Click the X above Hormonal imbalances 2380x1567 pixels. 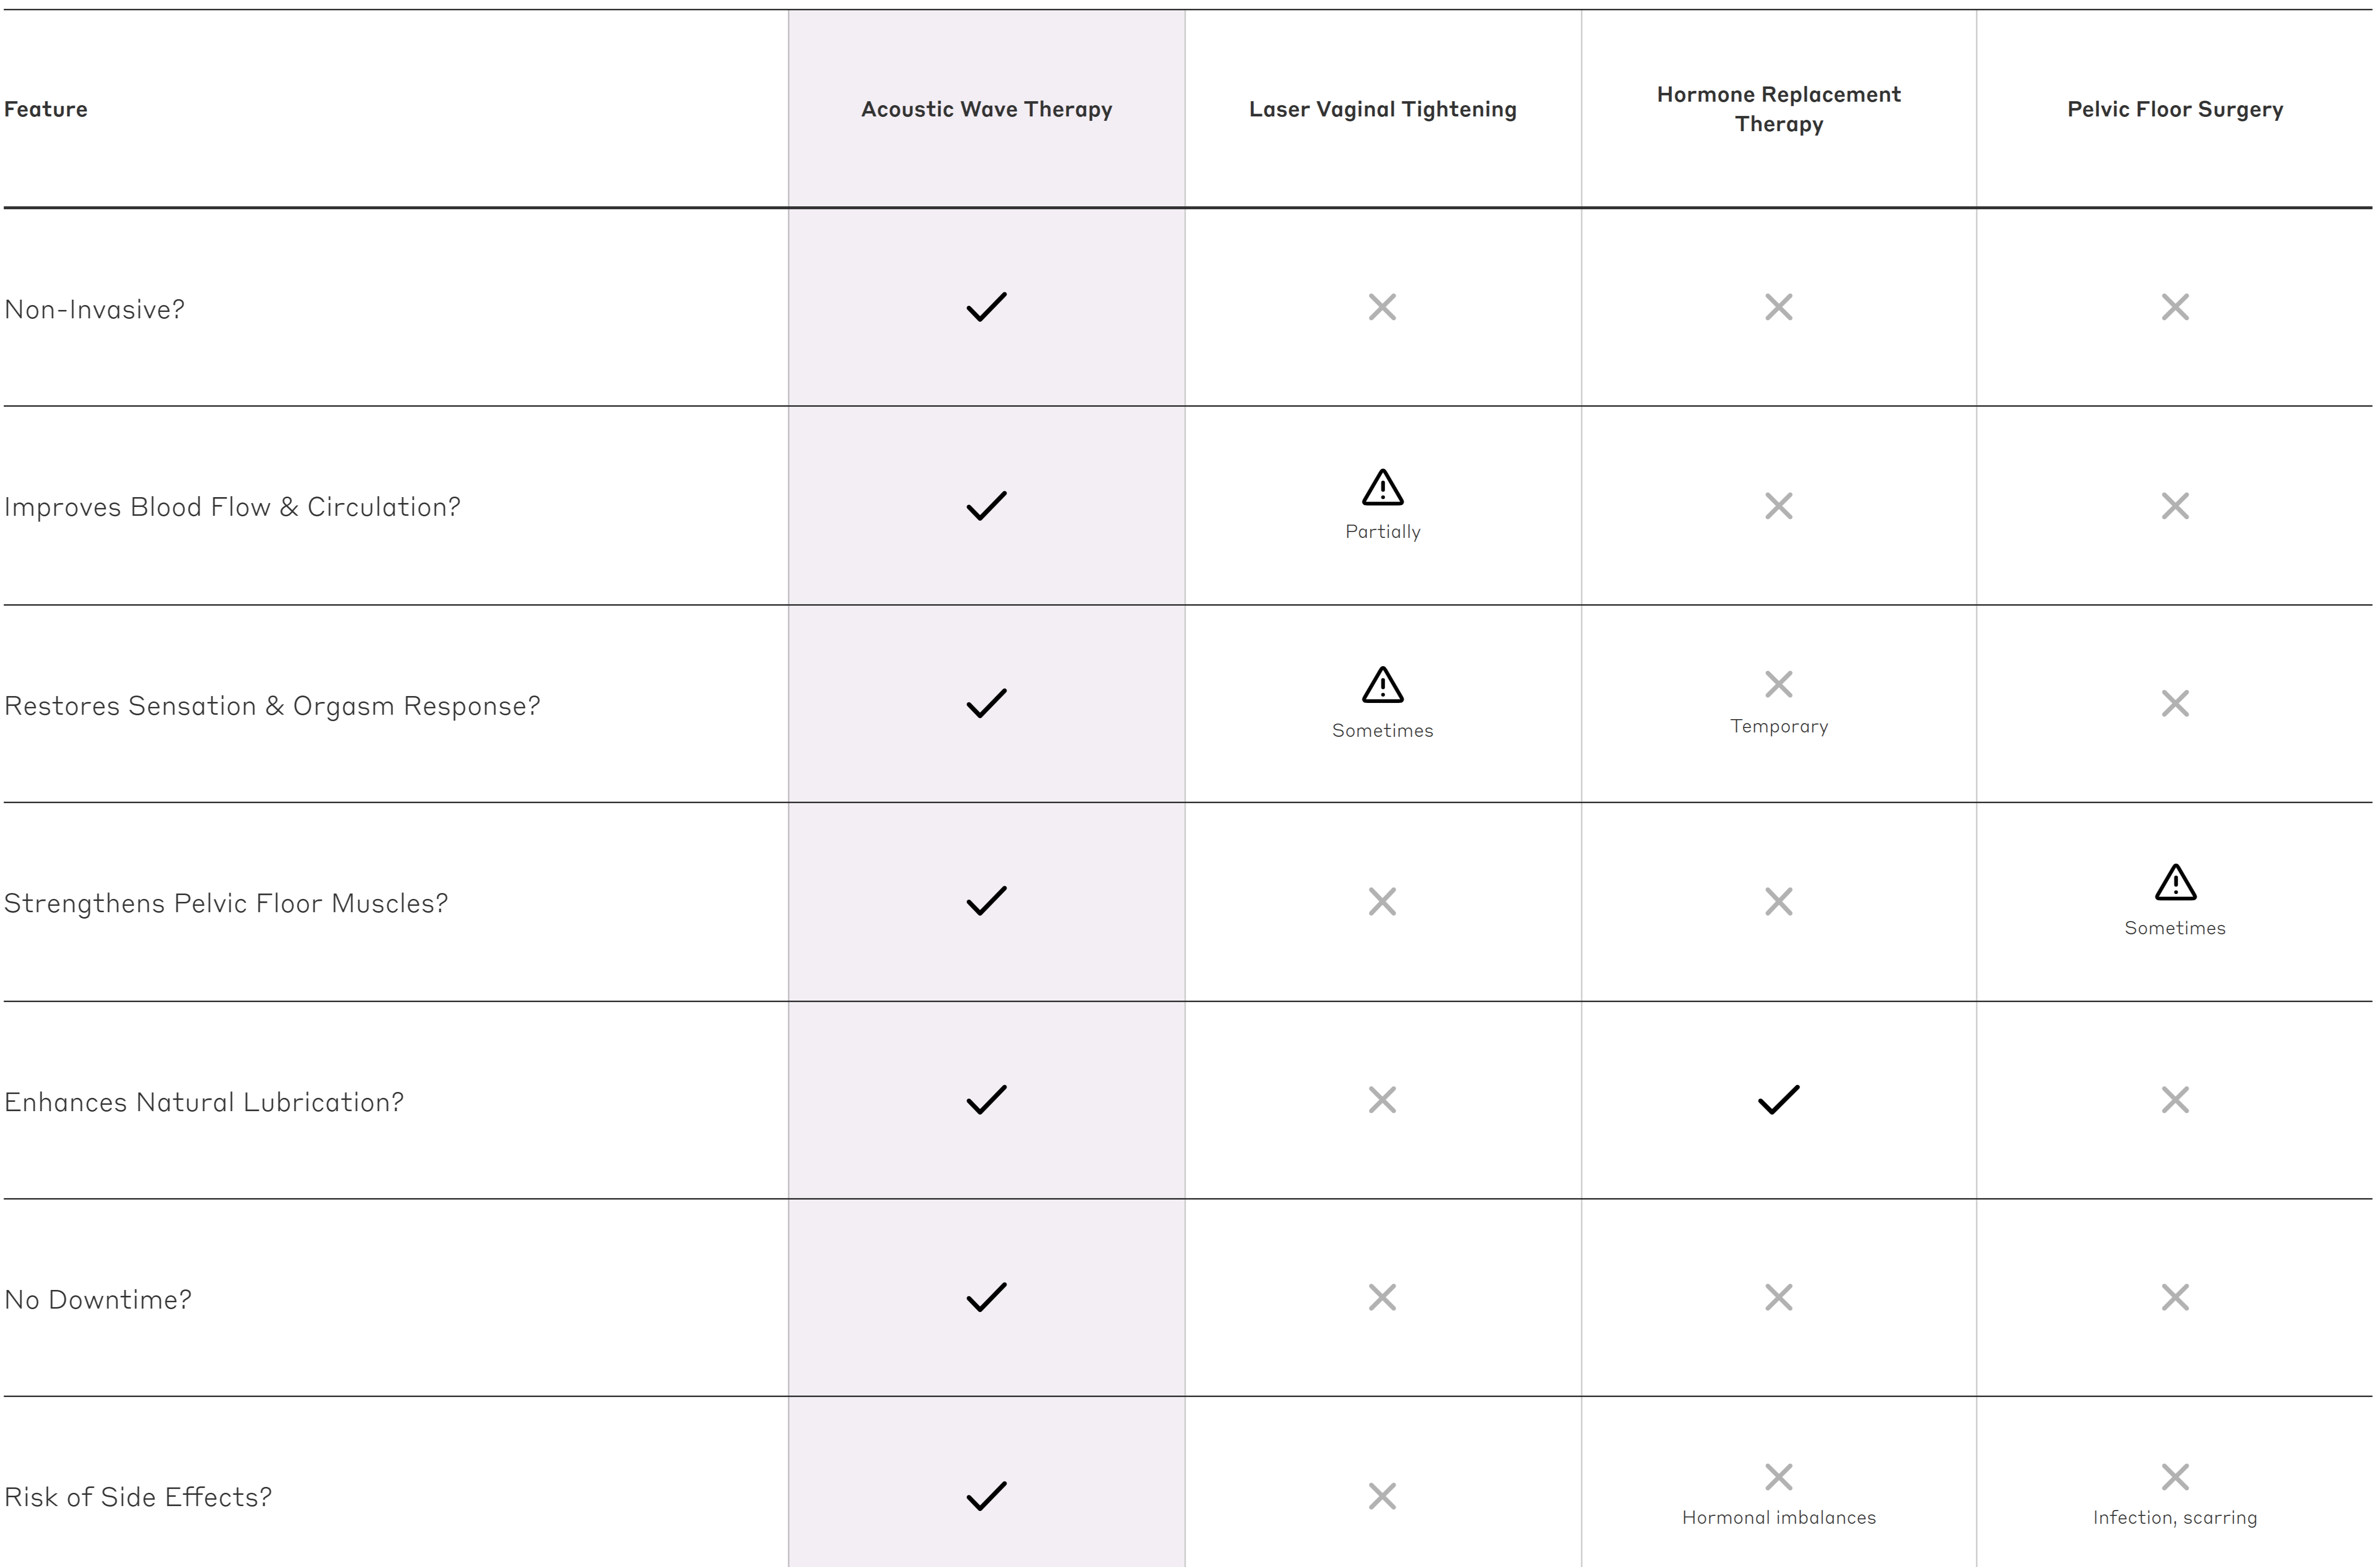[x=1778, y=1477]
